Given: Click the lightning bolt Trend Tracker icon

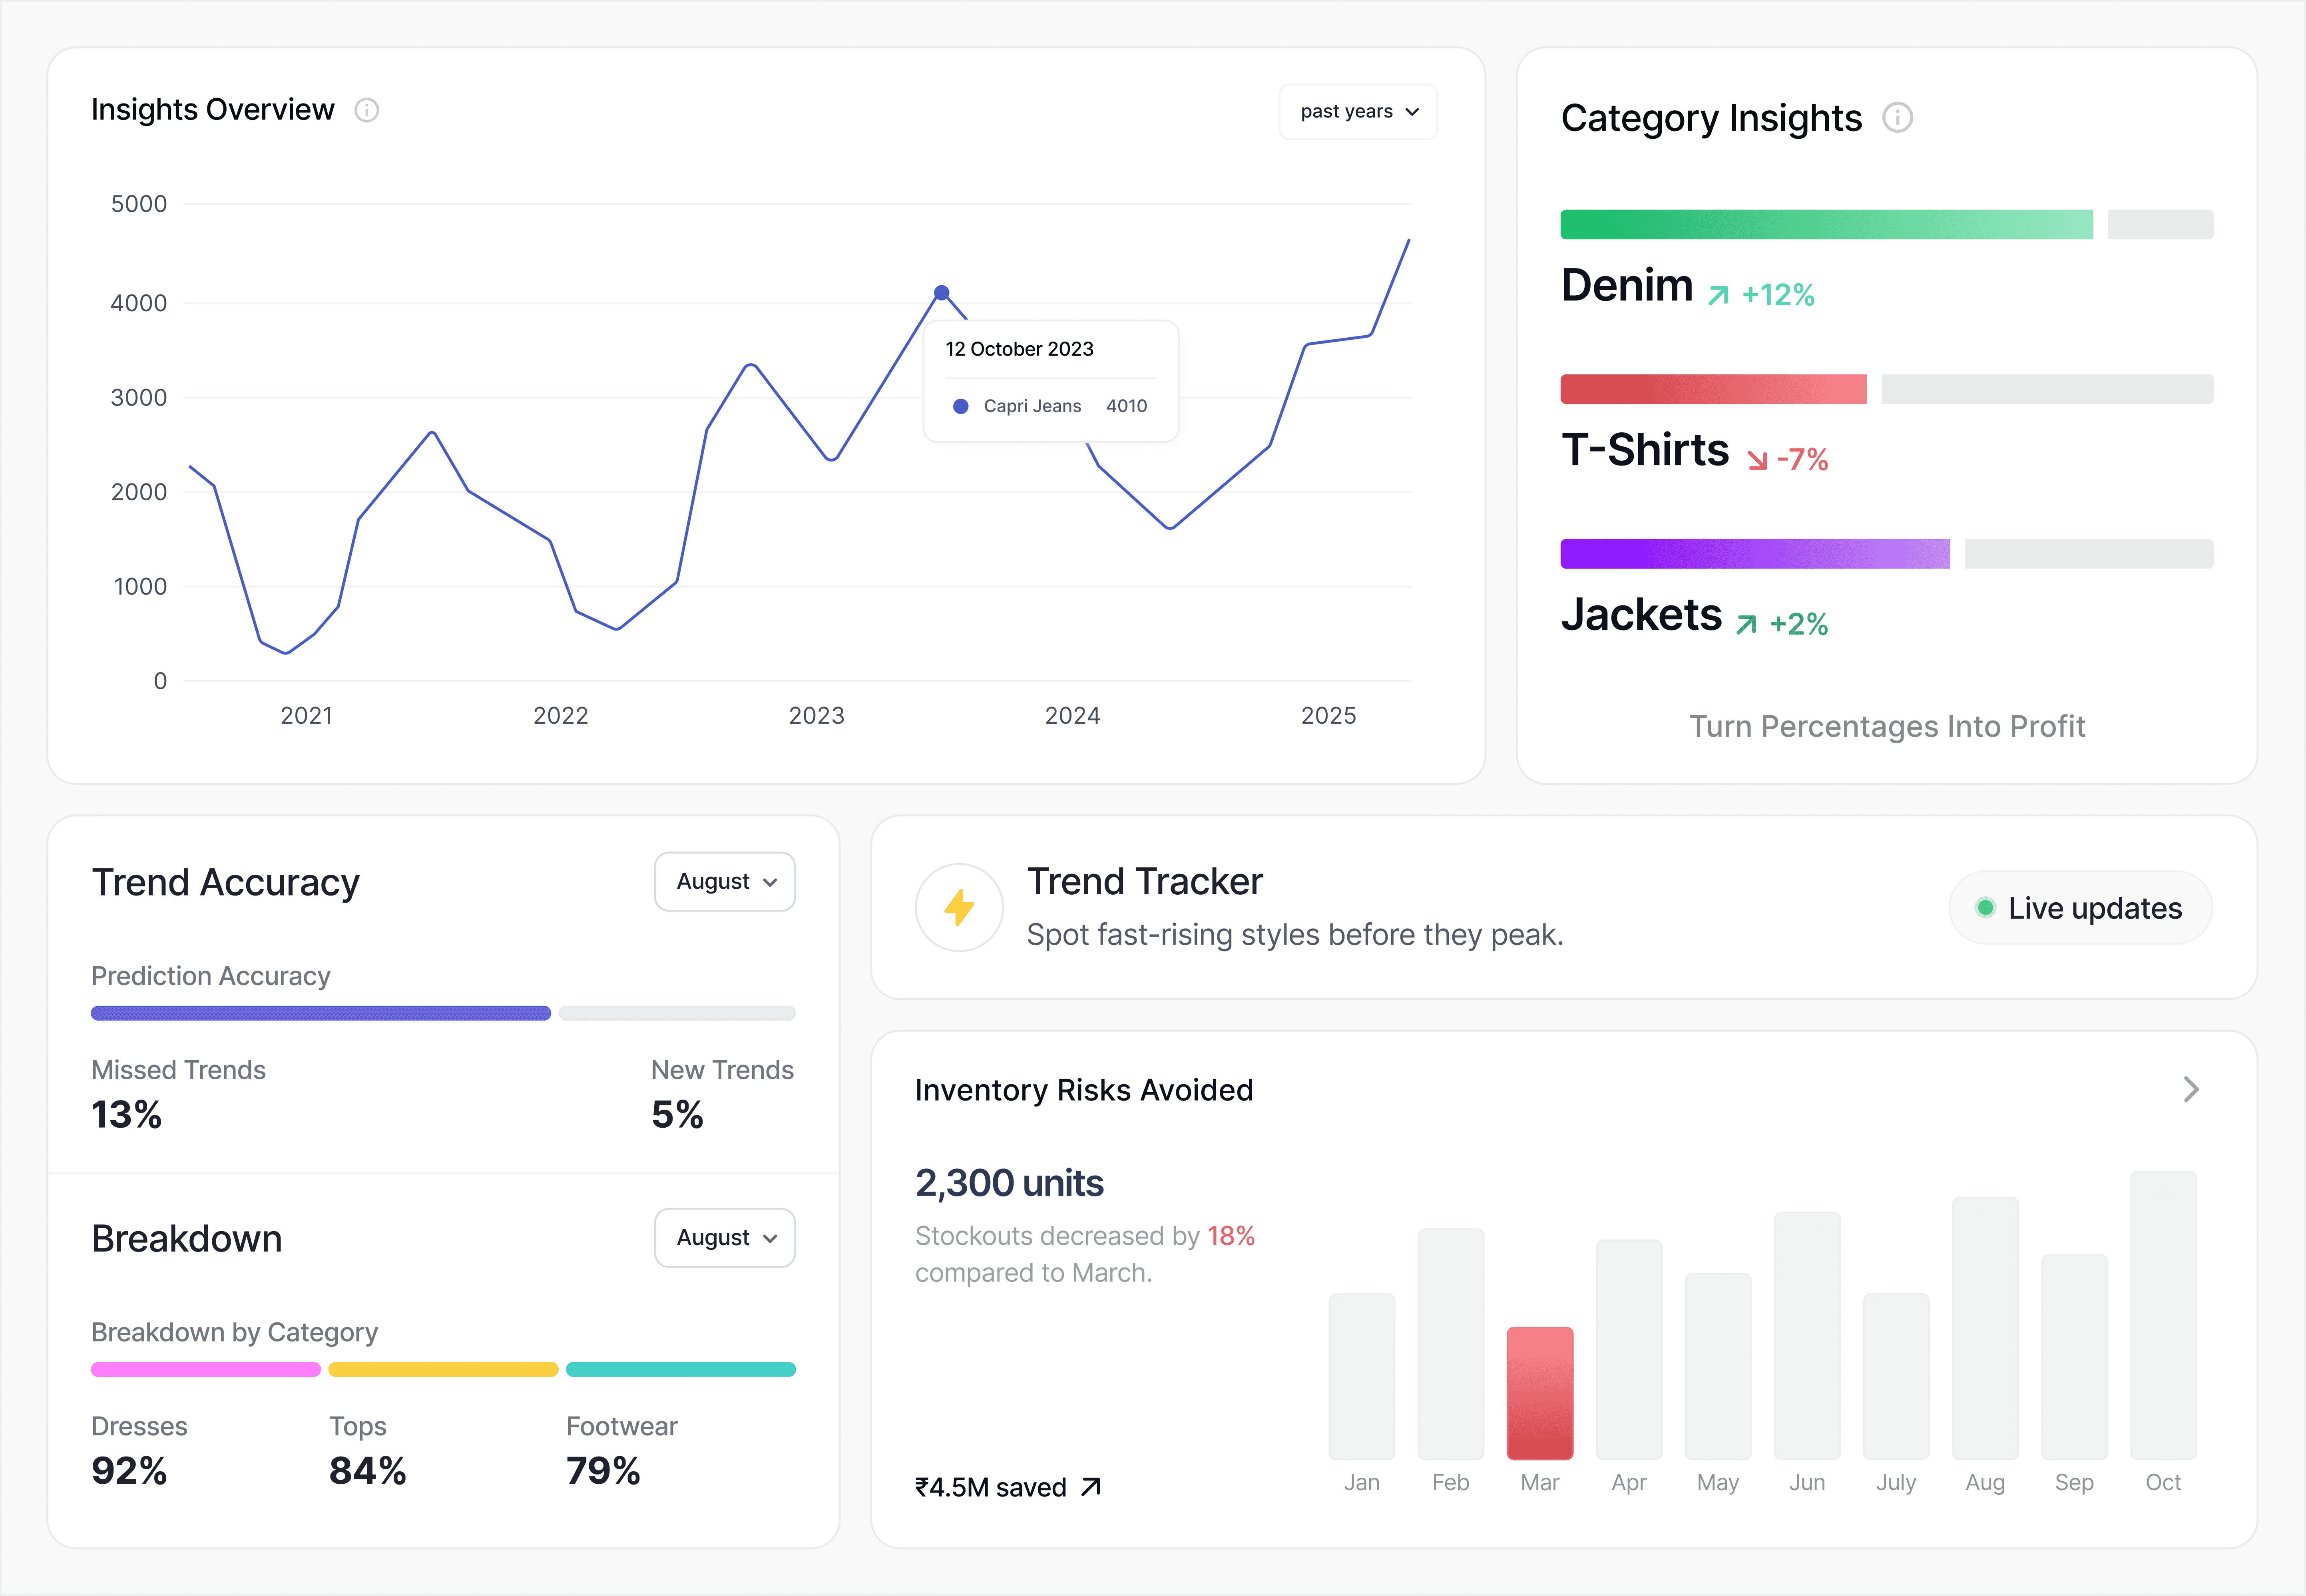Looking at the screenshot, I should (959, 908).
